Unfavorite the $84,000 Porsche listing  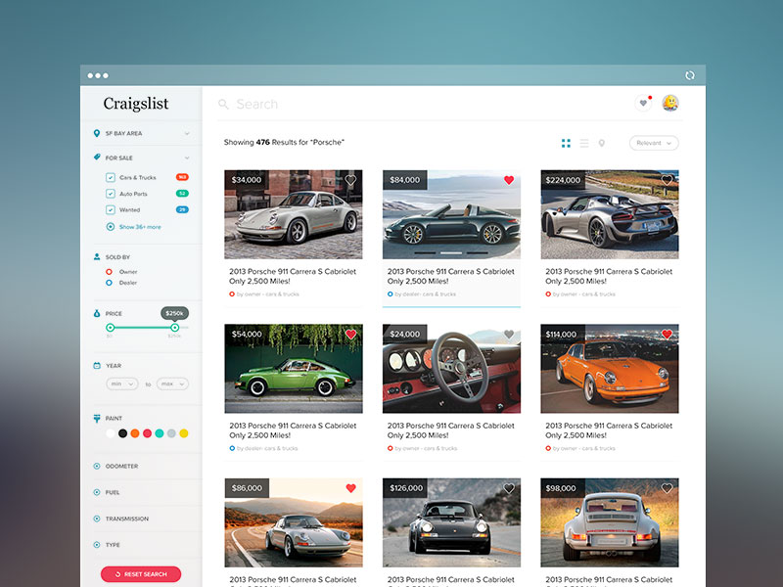click(509, 180)
